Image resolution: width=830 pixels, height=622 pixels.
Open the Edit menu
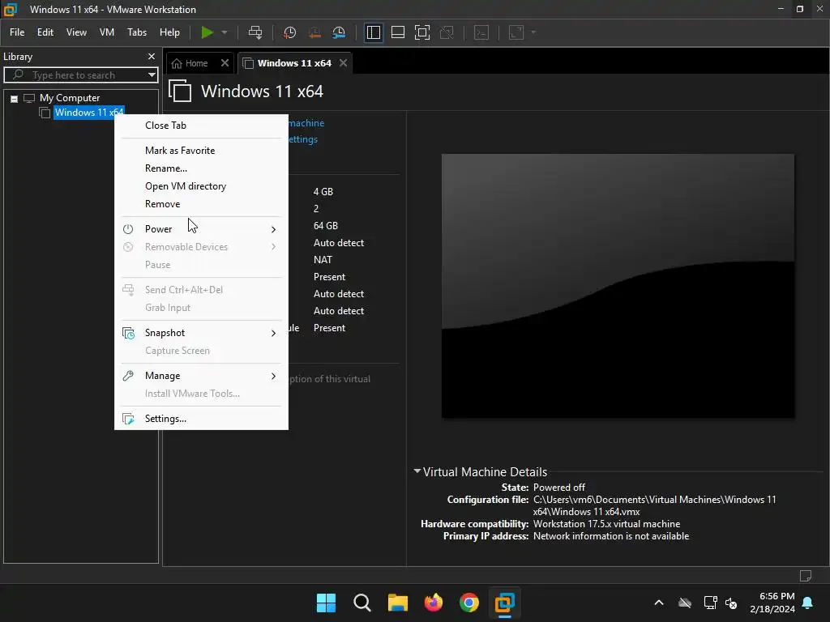coord(45,32)
